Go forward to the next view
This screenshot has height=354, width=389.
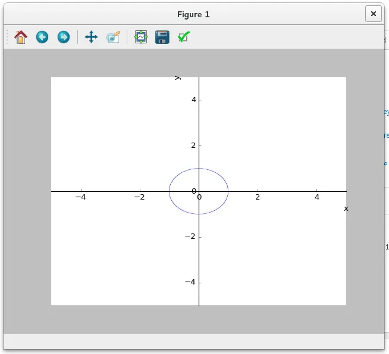[x=64, y=37]
